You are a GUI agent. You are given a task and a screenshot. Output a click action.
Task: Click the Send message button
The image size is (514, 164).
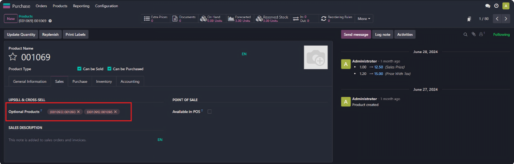[x=356, y=34]
